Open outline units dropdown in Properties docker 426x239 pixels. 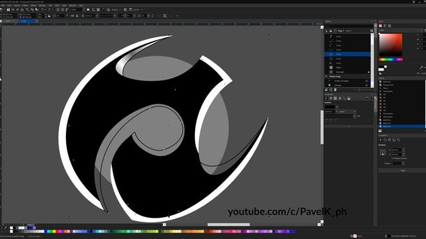tap(354, 112)
